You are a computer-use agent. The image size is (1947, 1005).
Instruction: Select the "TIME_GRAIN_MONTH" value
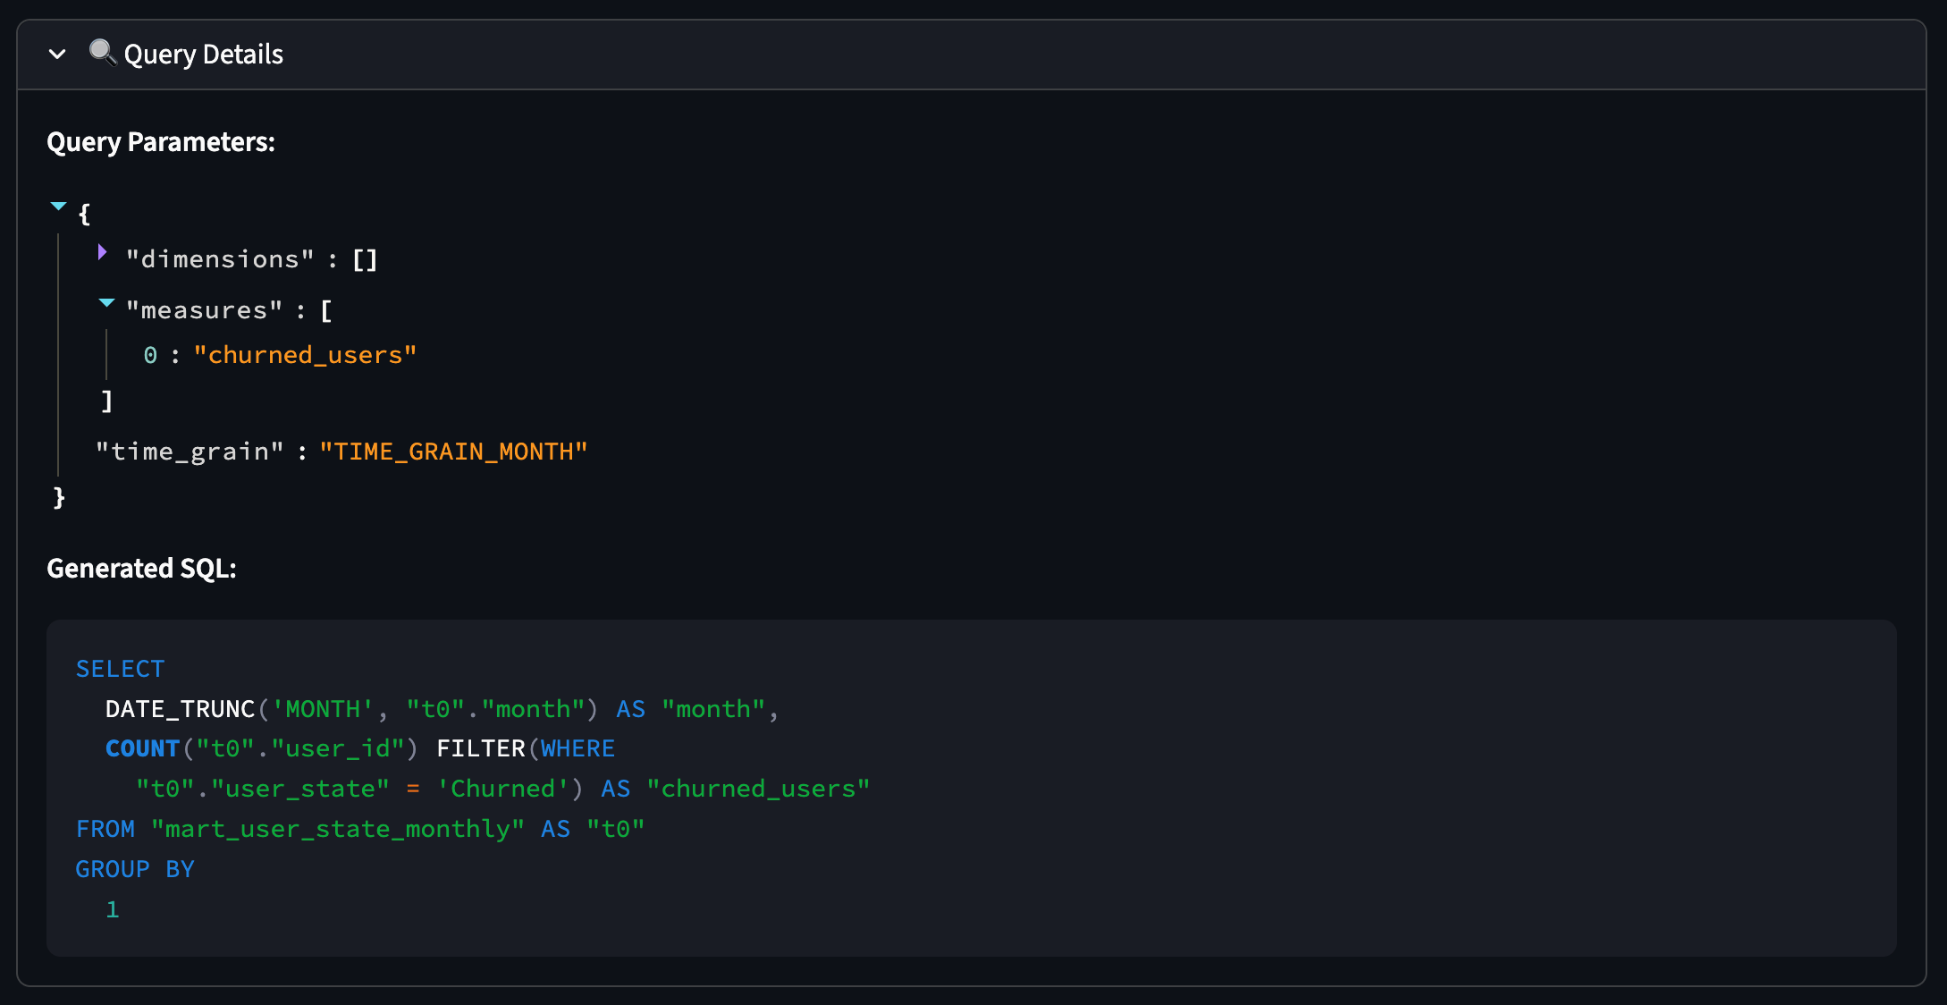pos(453,452)
